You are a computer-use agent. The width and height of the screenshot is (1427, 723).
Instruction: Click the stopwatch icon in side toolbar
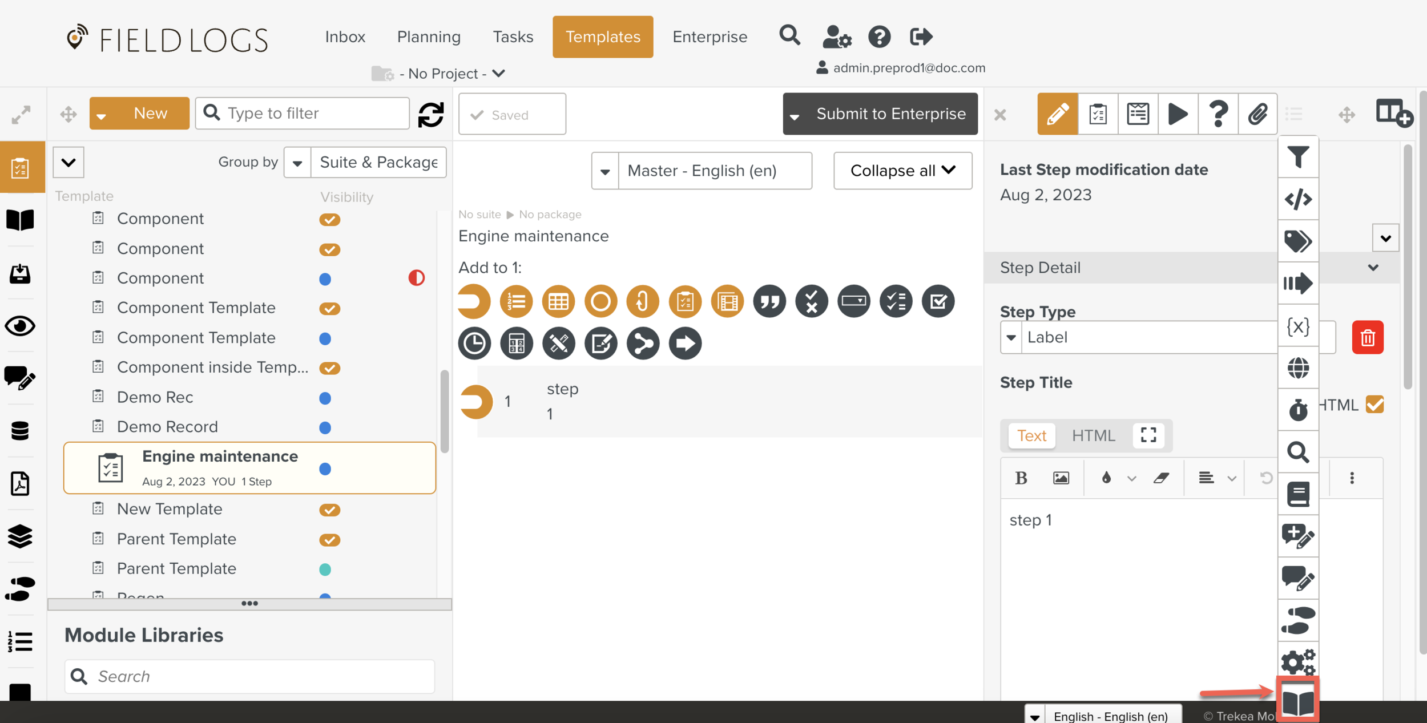tap(1298, 410)
